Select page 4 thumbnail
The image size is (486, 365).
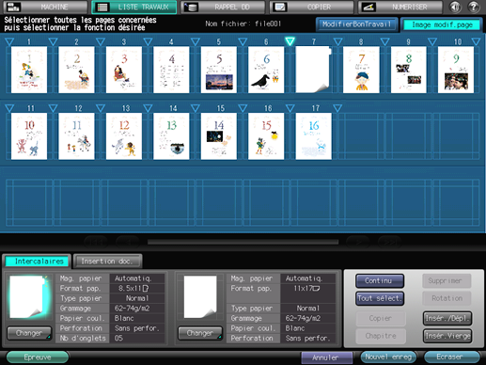coord(171,70)
